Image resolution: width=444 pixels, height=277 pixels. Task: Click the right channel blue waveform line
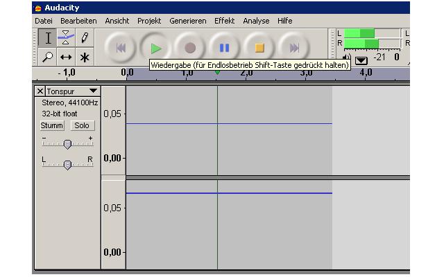[229, 193]
